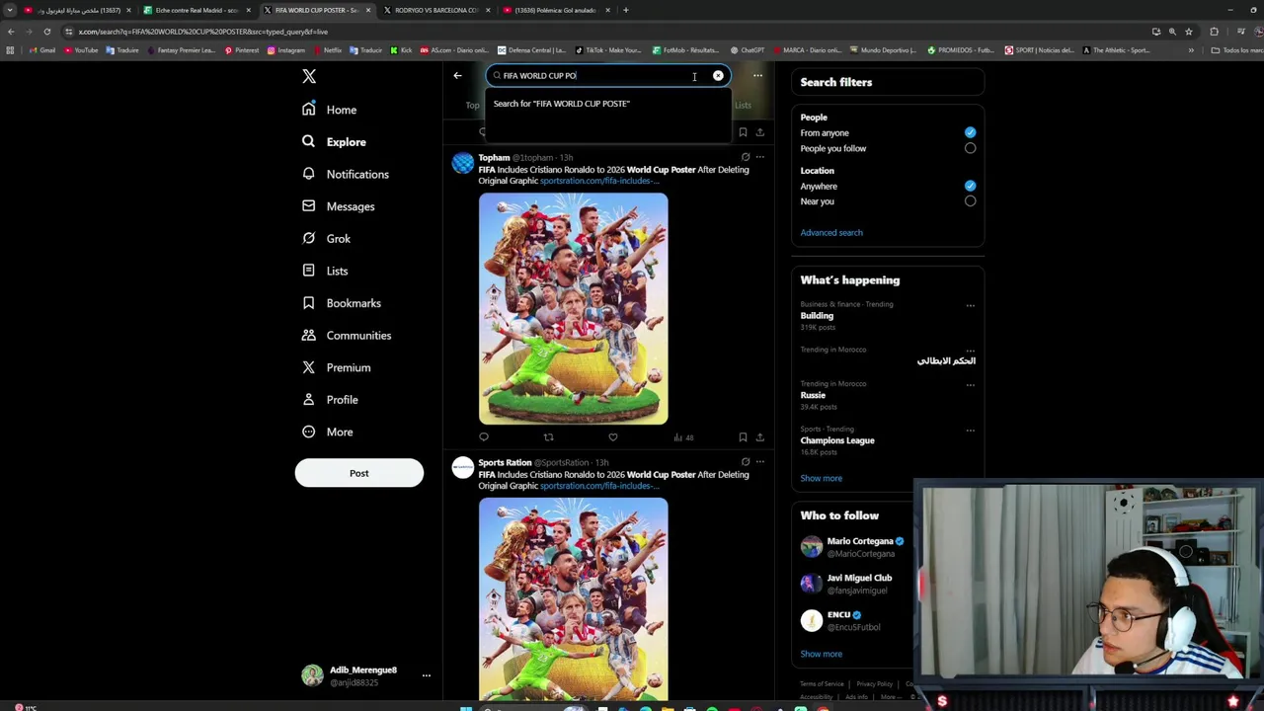Open the Sports Ration post poster image
Viewport: 1264px width, 711px height.
573,599
